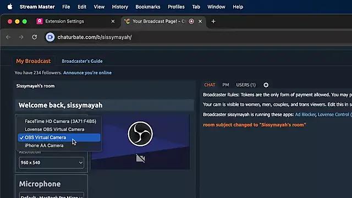Open the File menu
352x198 pixels.
pyautogui.click(x=66, y=7)
